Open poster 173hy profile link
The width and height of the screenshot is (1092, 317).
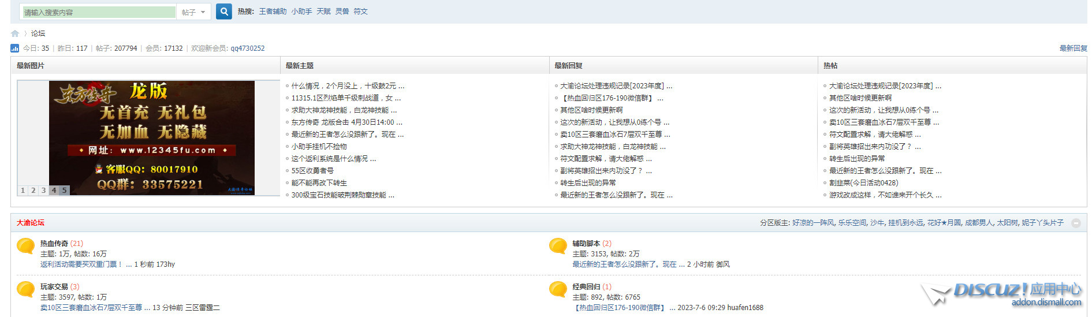166,264
